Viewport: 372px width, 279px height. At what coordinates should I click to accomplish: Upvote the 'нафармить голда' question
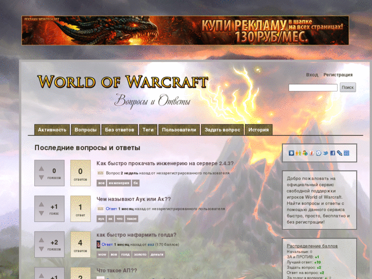[41, 240]
